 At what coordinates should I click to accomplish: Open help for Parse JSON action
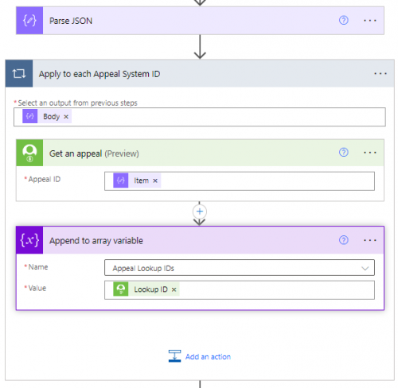pyautogui.click(x=344, y=21)
